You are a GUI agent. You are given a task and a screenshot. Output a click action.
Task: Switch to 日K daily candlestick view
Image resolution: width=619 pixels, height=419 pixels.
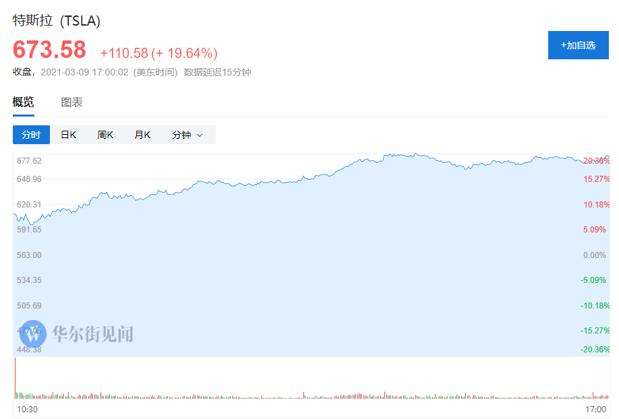point(68,135)
